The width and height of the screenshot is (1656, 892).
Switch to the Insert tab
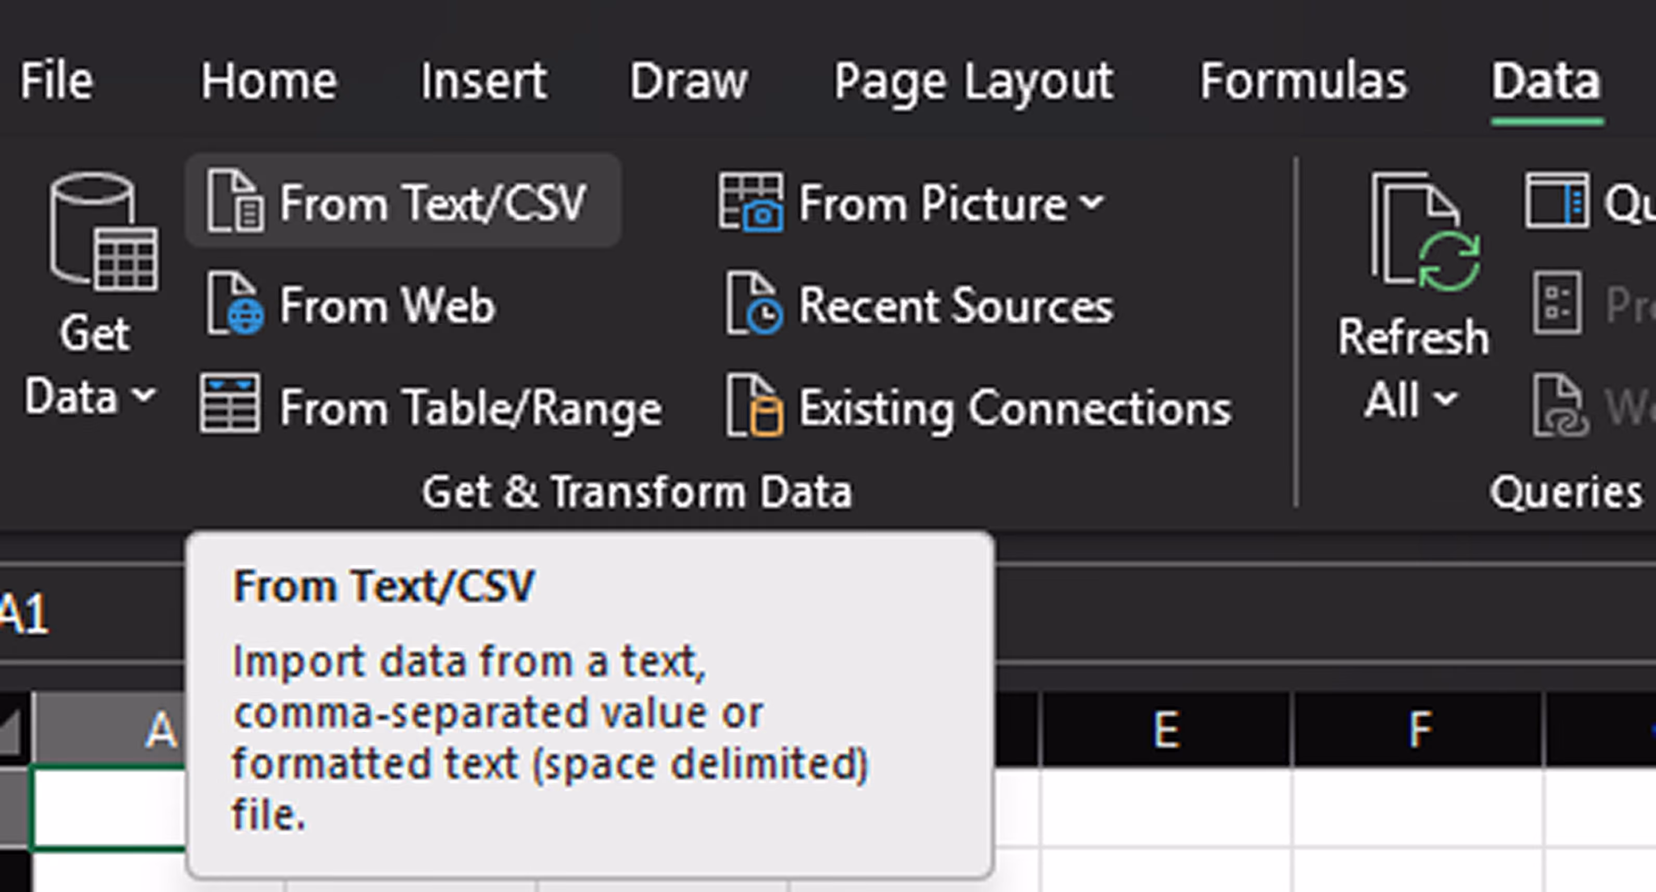point(484,81)
